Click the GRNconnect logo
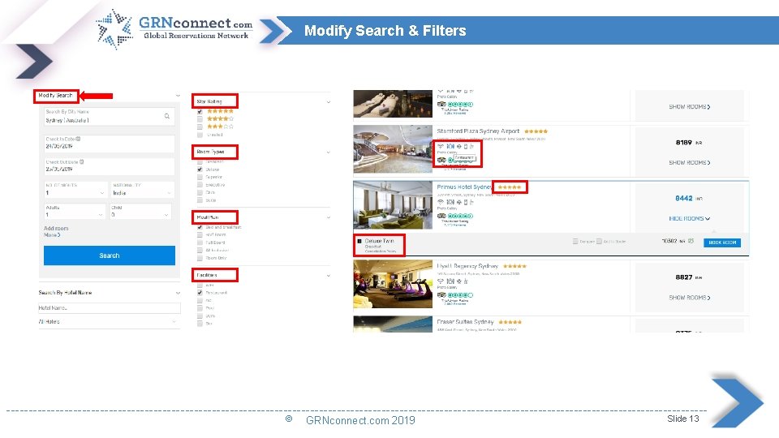Image resolution: width=779 pixels, height=438 pixels. pyautogui.click(x=174, y=29)
